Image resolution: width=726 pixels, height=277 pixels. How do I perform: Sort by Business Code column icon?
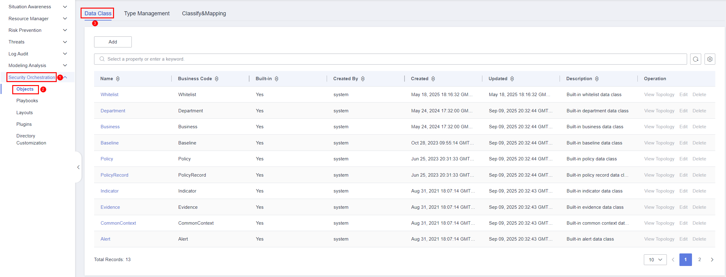click(x=217, y=79)
